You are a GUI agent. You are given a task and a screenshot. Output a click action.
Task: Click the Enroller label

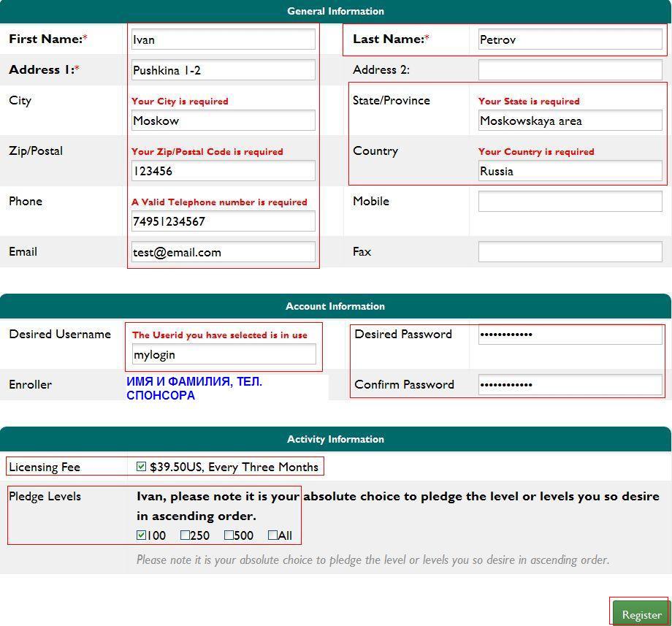point(30,384)
